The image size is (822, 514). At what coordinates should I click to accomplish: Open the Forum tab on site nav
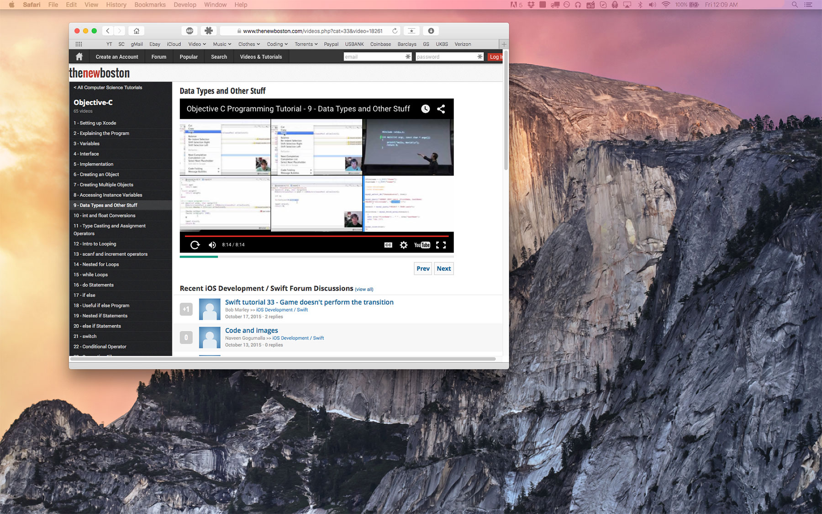click(159, 57)
